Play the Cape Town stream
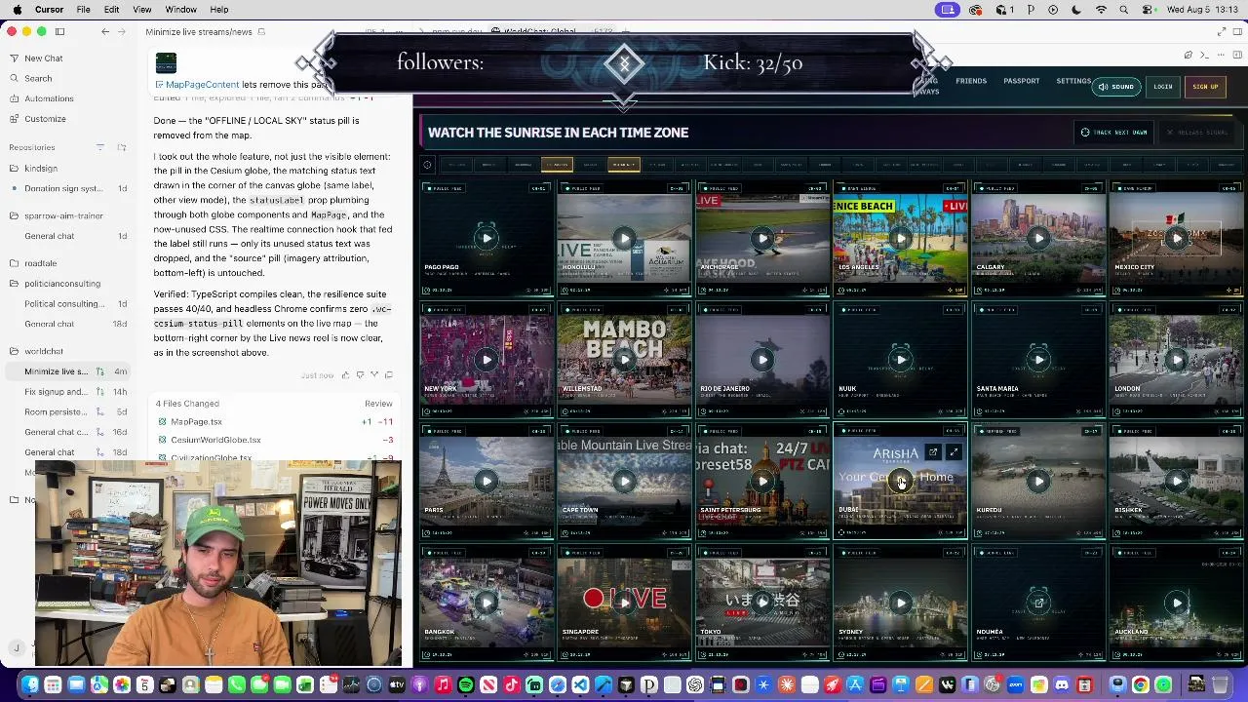Image resolution: width=1248 pixels, height=702 pixels. 624,481
